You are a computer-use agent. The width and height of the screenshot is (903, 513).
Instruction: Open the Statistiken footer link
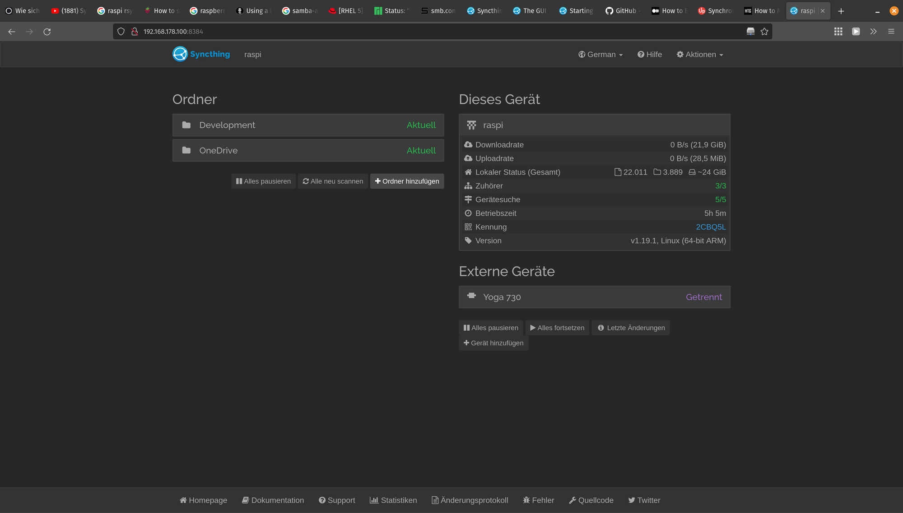point(393,500)
